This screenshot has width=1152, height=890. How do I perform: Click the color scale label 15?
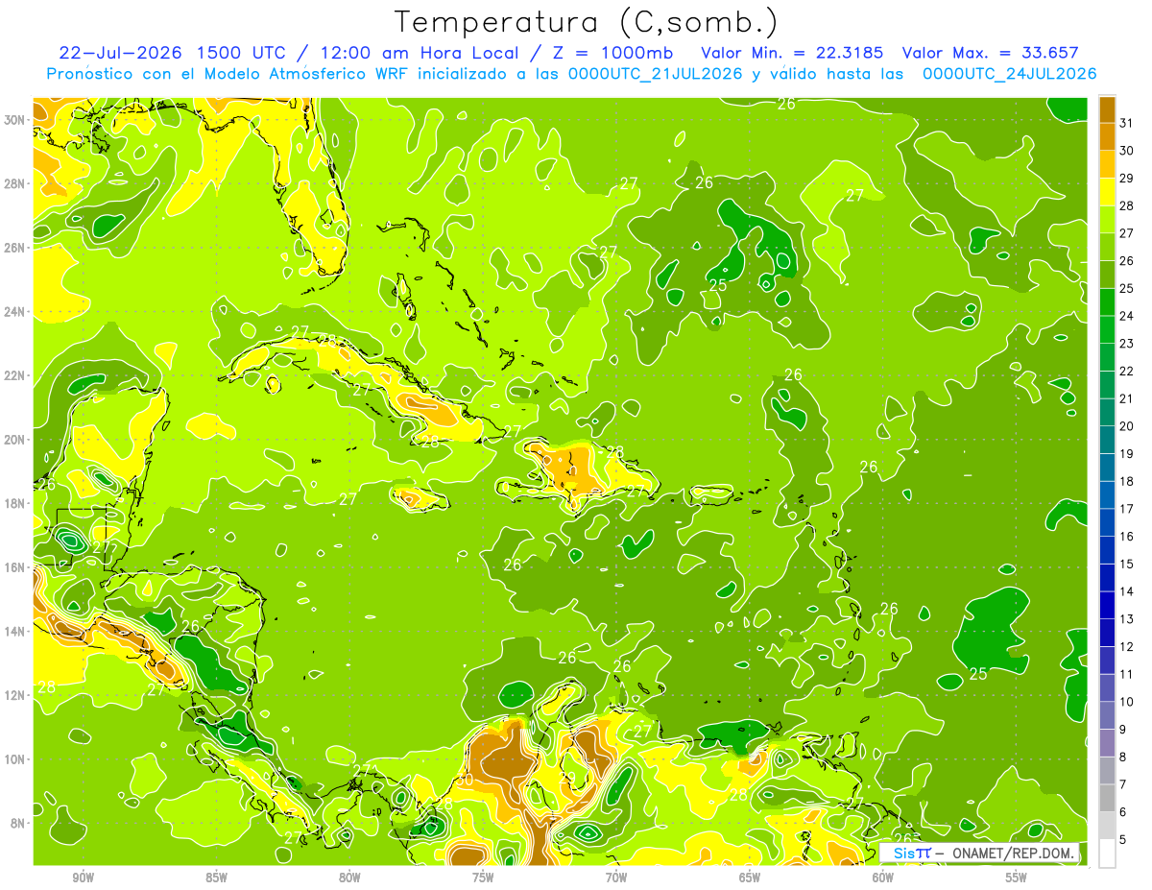(1127, 564)
